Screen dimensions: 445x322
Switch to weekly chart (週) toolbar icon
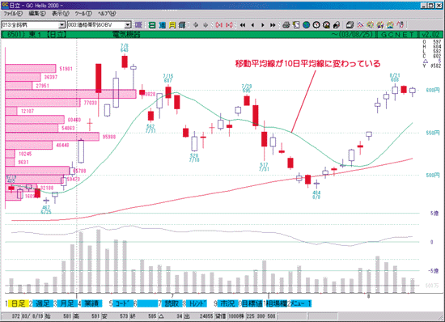162,25
